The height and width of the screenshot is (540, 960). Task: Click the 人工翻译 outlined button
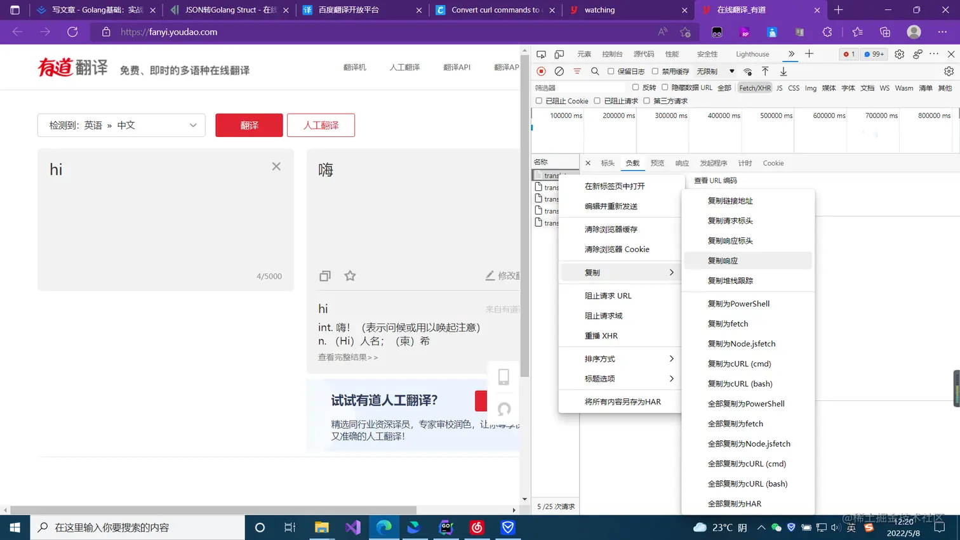click(321, 125)
